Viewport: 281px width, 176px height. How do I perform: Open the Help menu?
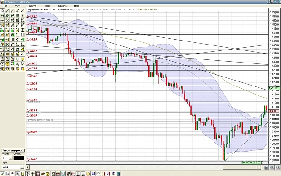pos(76,6)
